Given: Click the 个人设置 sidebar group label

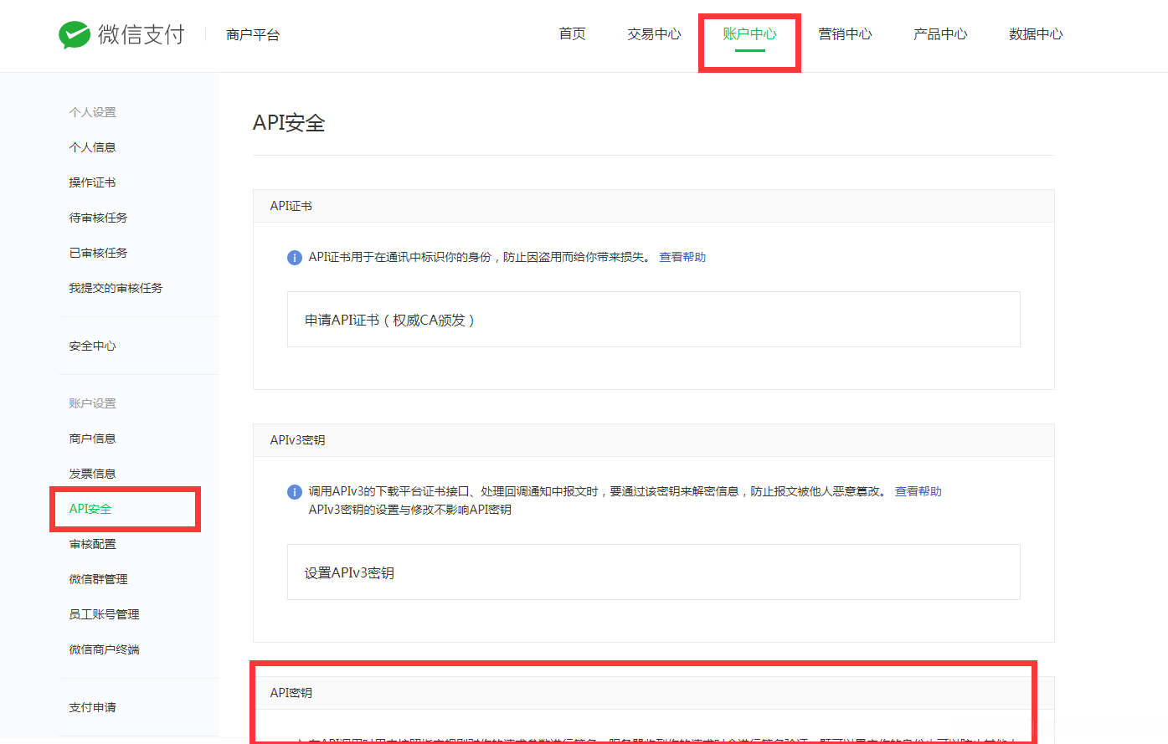Looking at the screenshot, I should click(x=92, y=112).
